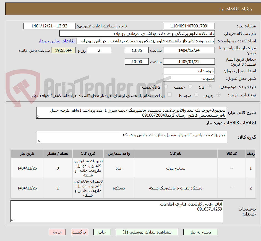The height and width of the screenshot is (241, 261).
Task: Click the unit cell عدد in row 1
Action: (x=119, y=168)
